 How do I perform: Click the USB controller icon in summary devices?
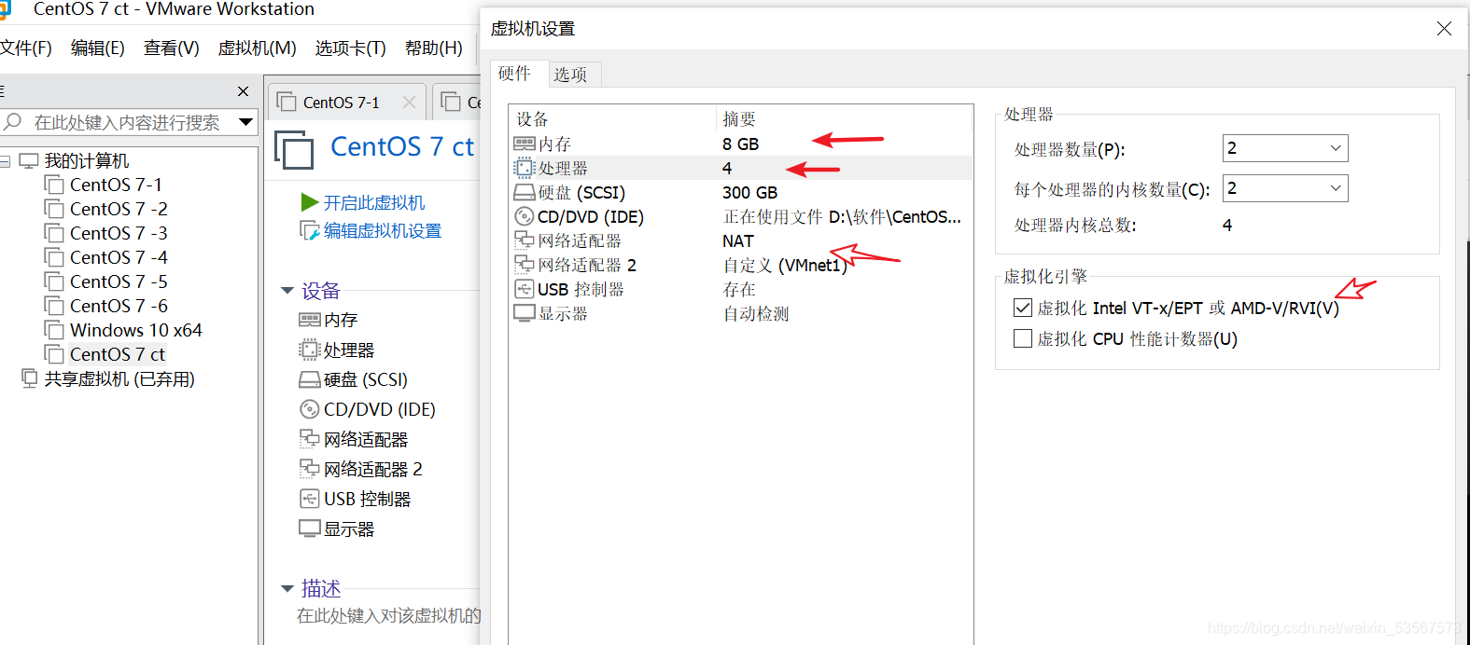(x=309, y=499)
